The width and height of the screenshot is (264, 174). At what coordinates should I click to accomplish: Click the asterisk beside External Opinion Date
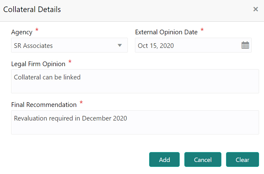[202, 30]
